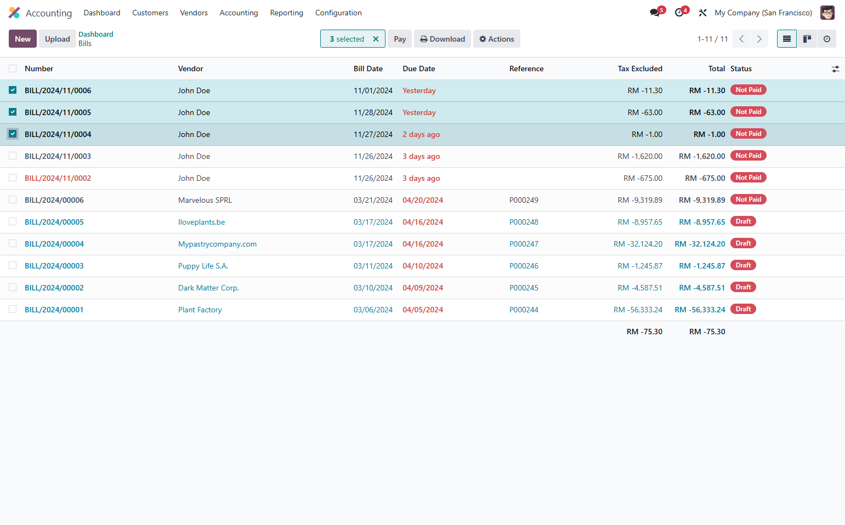
Task: Sort by Vendor column header
Action: (191, 69)
